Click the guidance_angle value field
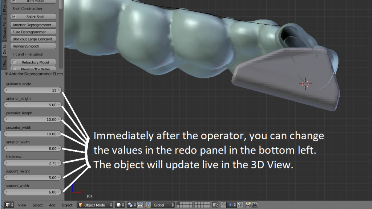The image size is (372, 209). pos(33,90)
